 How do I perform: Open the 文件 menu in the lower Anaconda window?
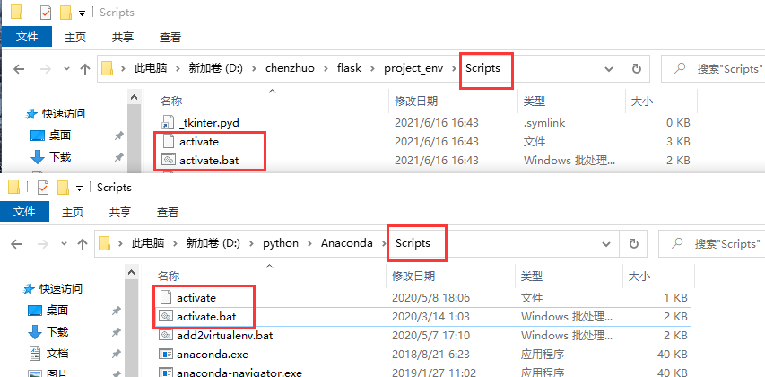pyautogui.click(x=24, y=212)
